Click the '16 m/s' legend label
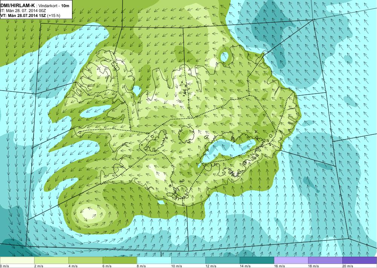The width and height of the screenshot is (377, 268). click(x=280, y=266)
